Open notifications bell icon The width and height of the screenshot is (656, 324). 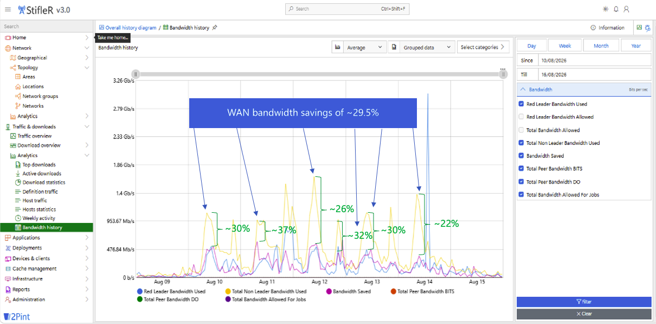(x=616, y=9)
